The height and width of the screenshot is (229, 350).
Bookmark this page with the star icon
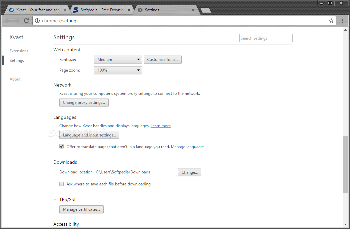[x=331, y=21]
